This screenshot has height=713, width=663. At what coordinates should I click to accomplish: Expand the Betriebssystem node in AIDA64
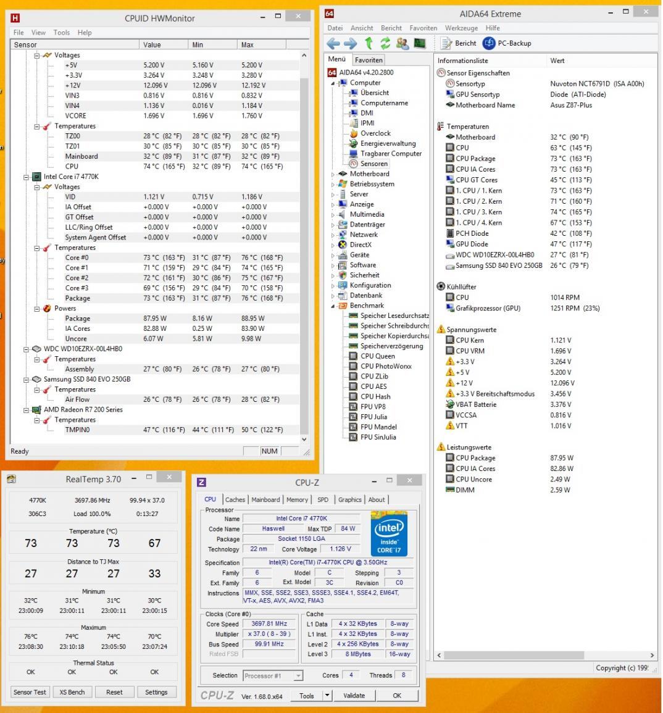click(x=333, y=184)
